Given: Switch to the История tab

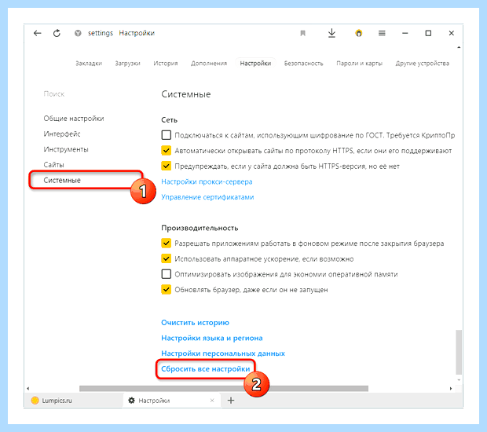Looking at the screenshot, I should pos(166,64).
